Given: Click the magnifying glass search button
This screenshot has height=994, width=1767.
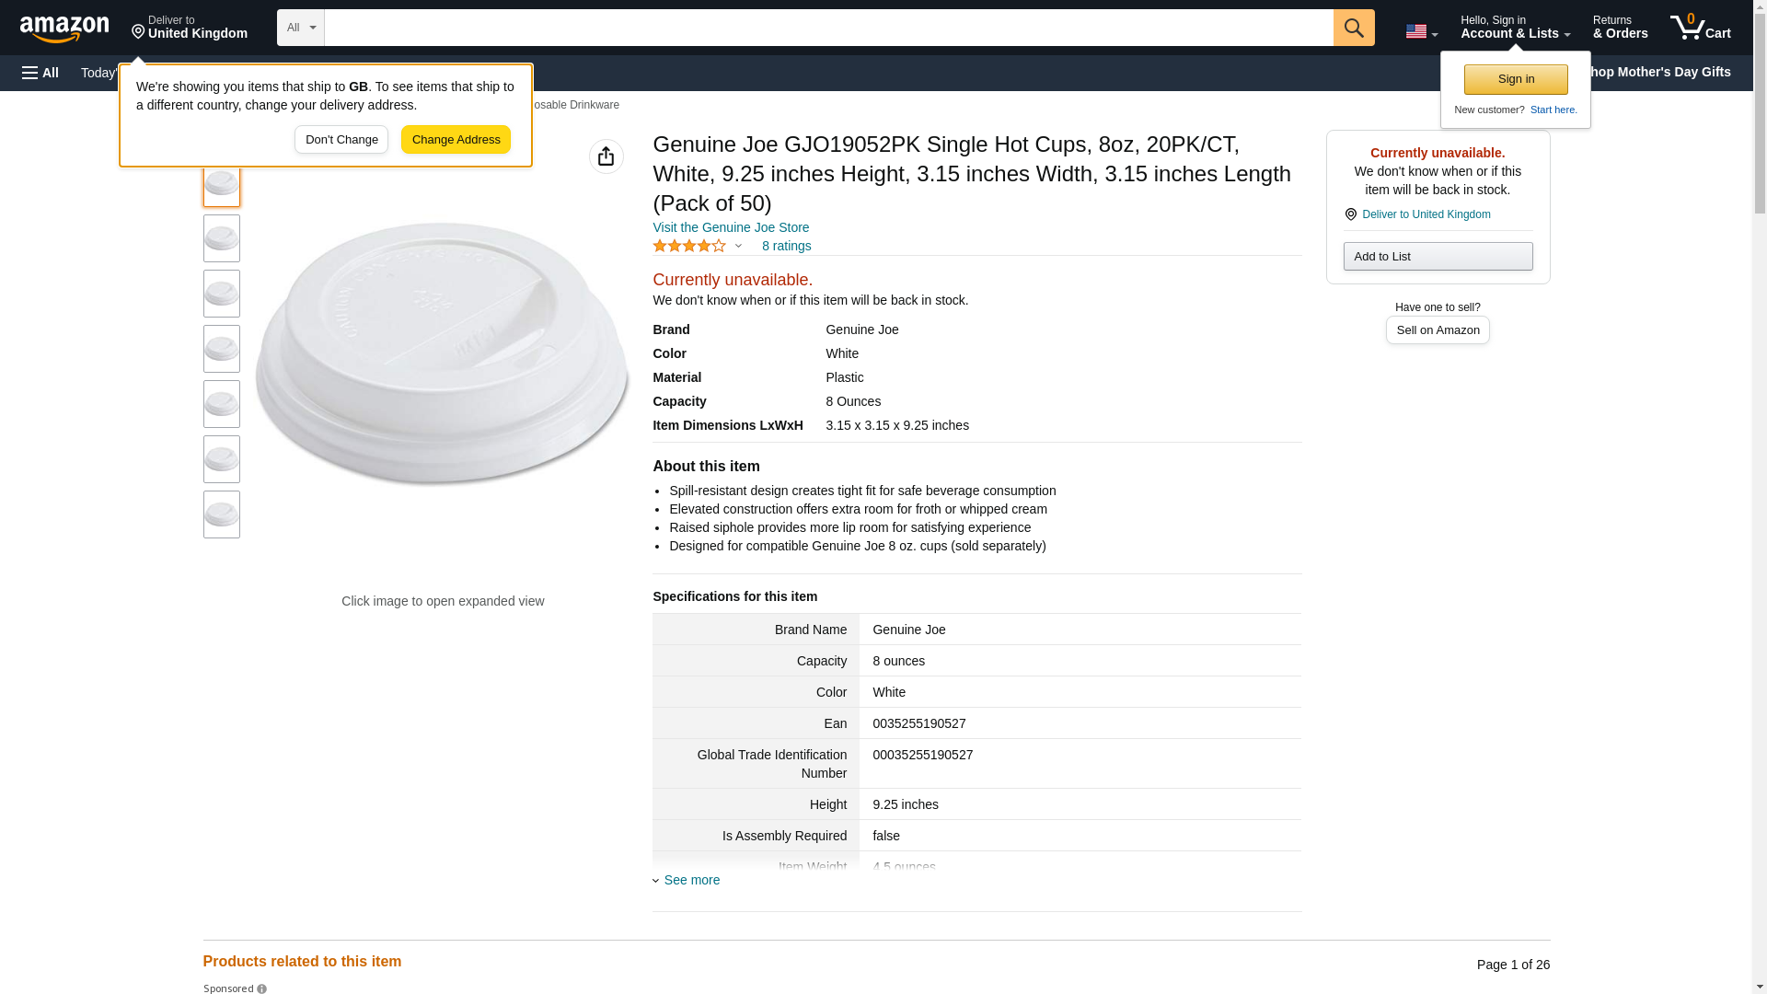Looking at the screenshot, I should pyautogui.click(x=1353, y=28).
